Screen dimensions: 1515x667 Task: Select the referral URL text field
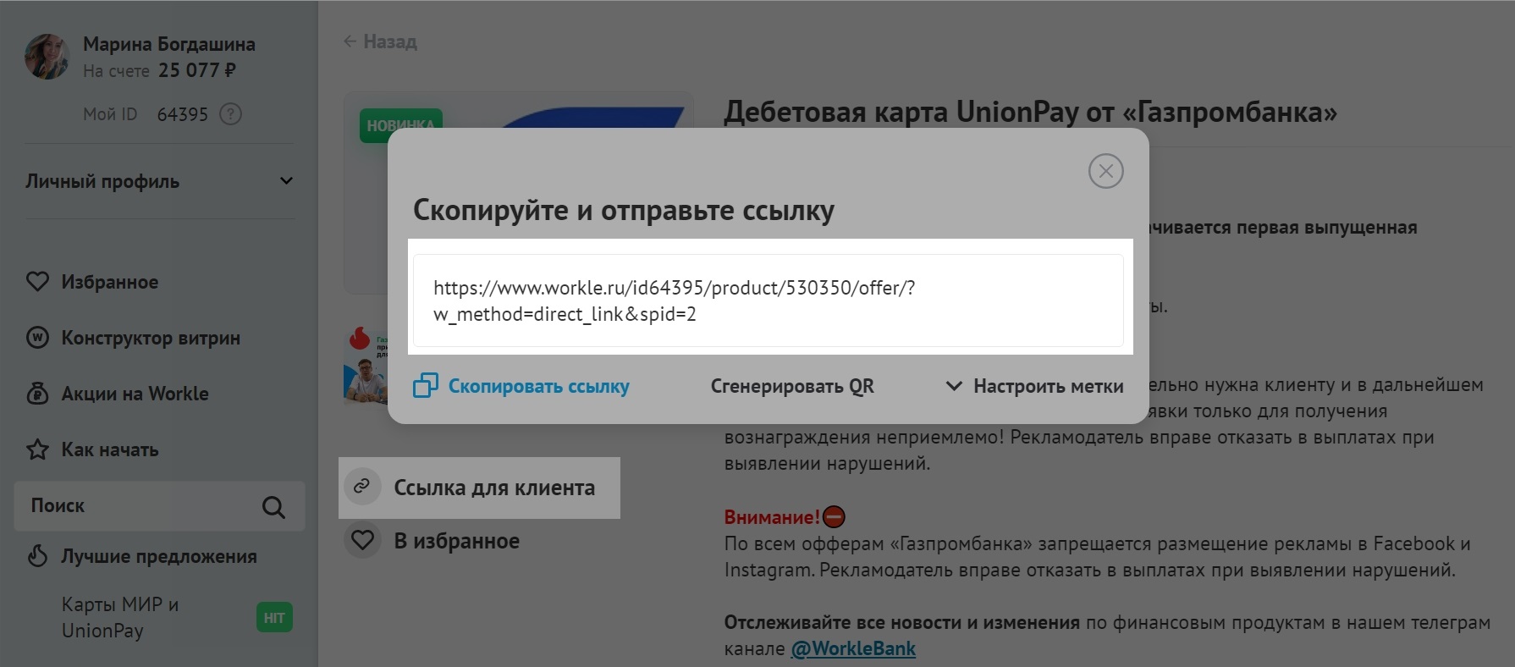[768, 300]
